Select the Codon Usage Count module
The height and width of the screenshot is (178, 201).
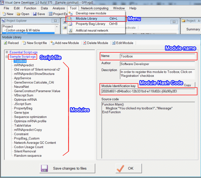pos(29,147)
